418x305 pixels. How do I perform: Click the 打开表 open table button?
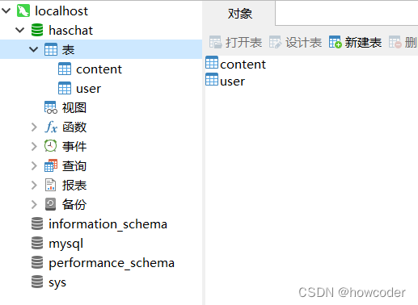(x=235, y=42)
